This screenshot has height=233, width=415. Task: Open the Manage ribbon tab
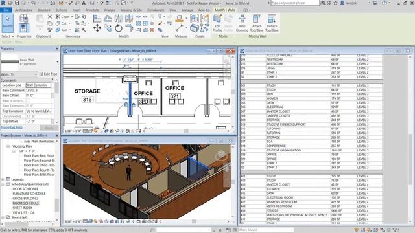(187, 10)
